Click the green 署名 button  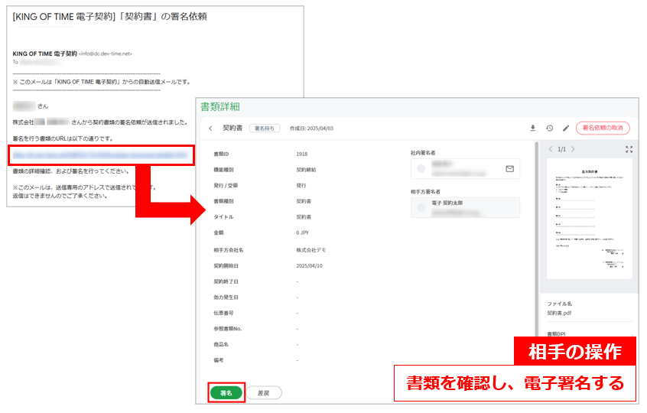226,393
